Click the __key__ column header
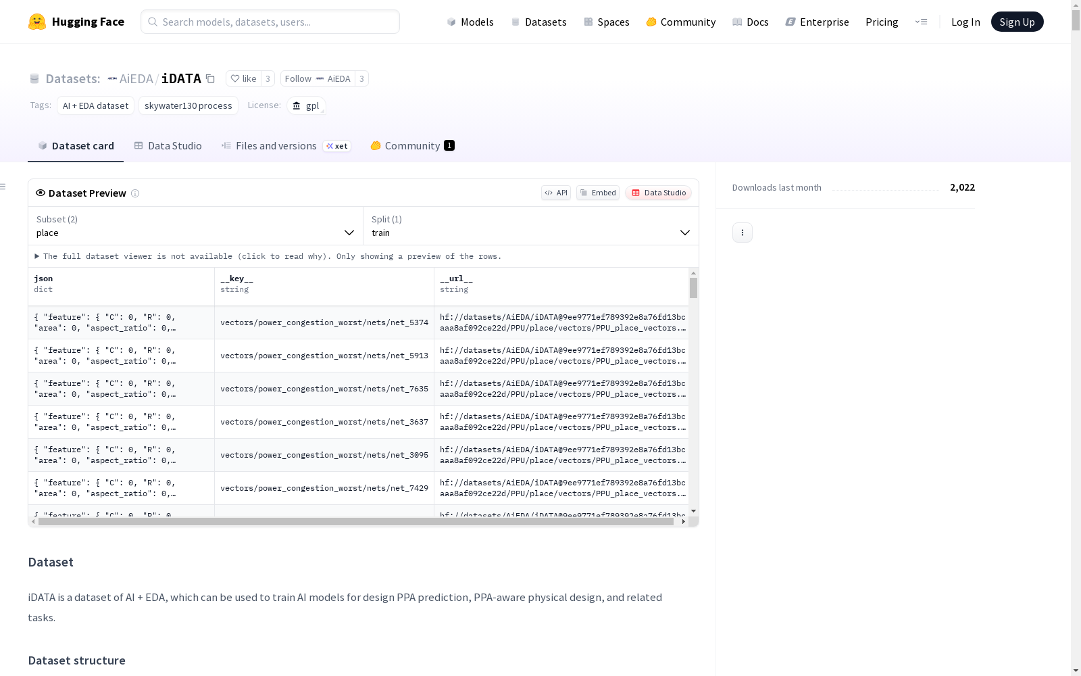The width and height of the screenshot is (1081, 676). [x=324, y=287]
